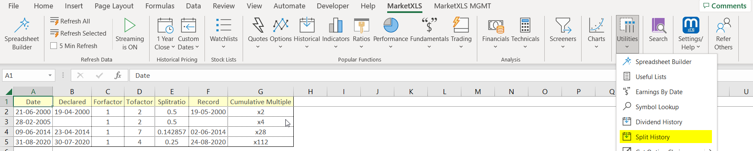Viewport: 753px width, 151px height.
Task: Open Indicators functions menu
Action: click(x=336, y=33)
